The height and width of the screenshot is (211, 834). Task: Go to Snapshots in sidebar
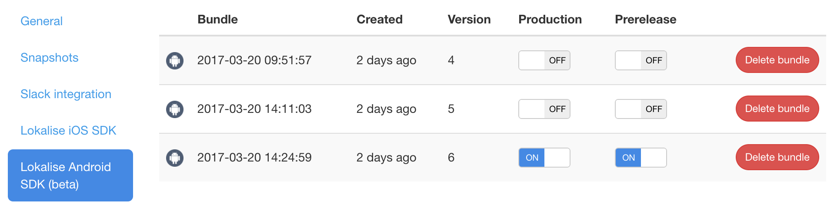pos(49,57)
